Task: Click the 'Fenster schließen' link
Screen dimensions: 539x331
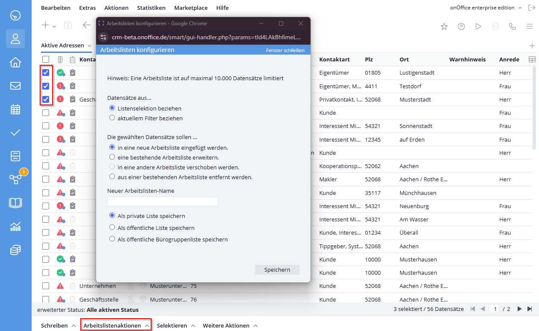Action: click(x=285, y=50)
